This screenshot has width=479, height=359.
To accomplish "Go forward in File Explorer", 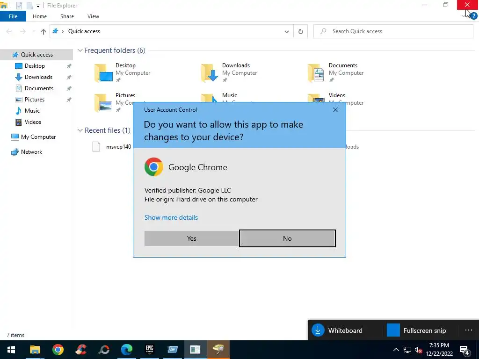I will [x=22, y=31].
